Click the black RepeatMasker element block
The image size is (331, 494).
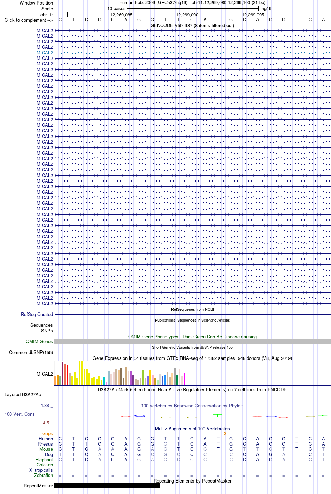point(107,486)
